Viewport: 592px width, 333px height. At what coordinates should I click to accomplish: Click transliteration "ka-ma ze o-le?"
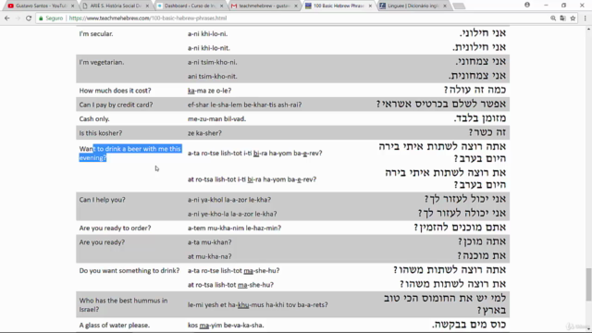[x=210, y=91]
